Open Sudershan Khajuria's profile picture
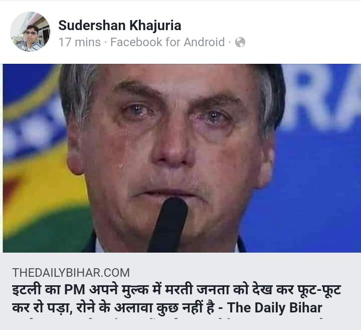Image resolution: width=361 pixels, height=330 pixels. (30, 32)
